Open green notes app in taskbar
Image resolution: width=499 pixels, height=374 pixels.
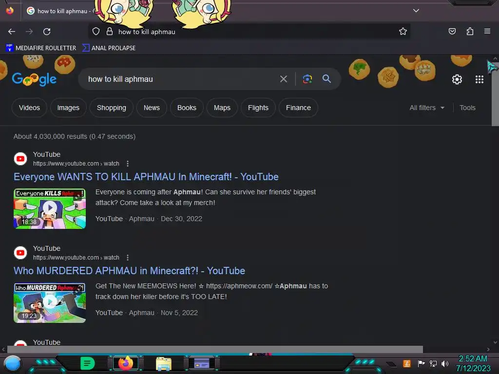87,363
